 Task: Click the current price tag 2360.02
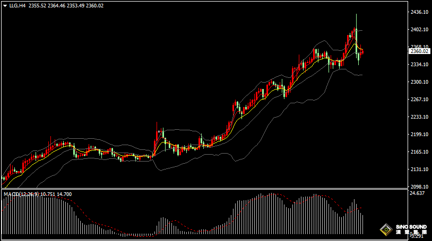(419, 51)
